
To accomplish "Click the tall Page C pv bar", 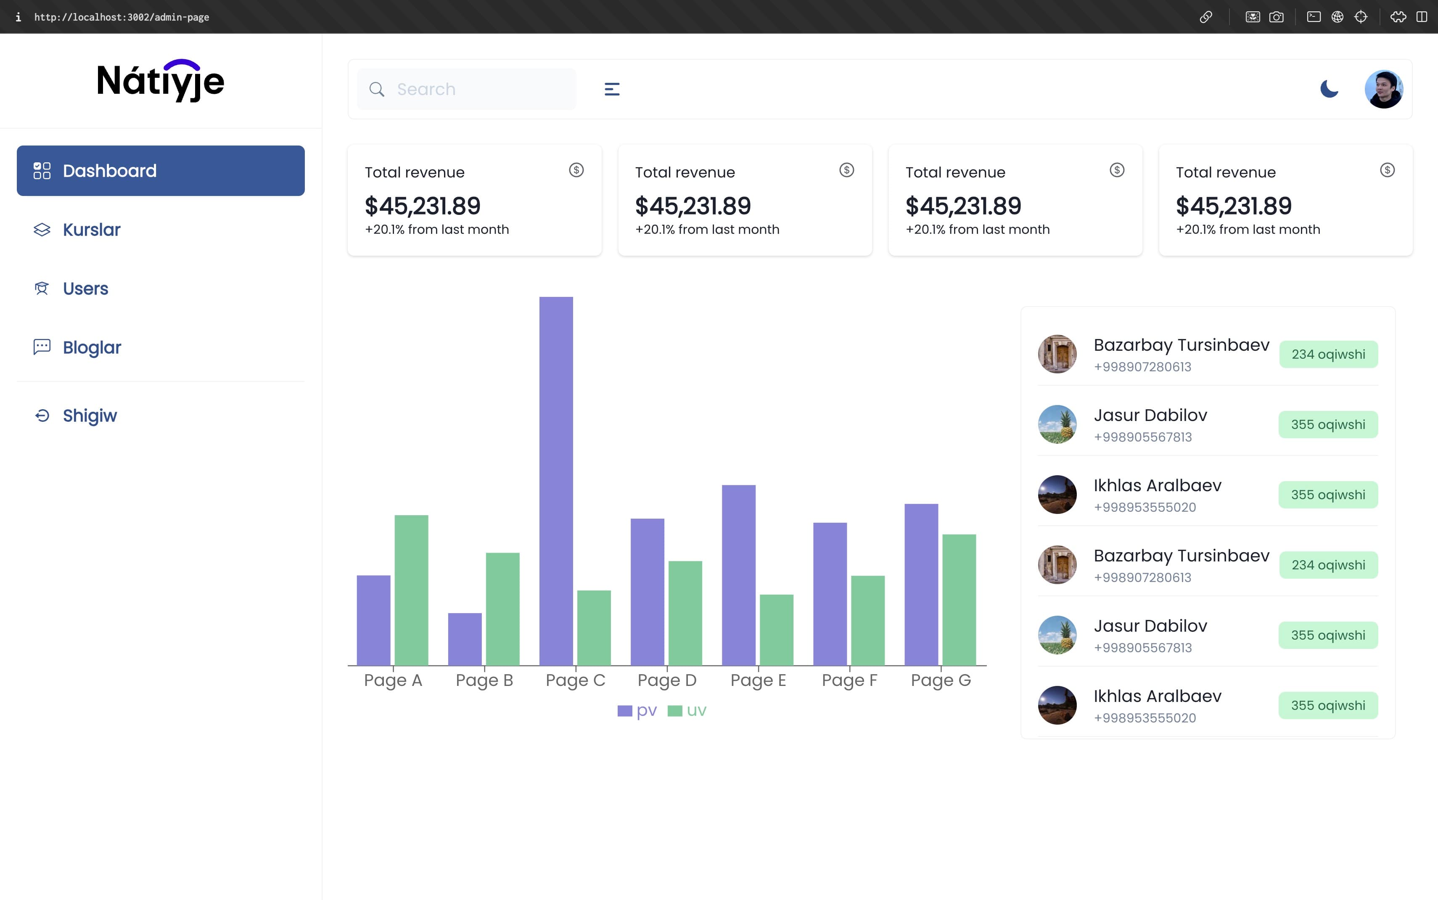I will pyautogui.click(x=556, y=481).
